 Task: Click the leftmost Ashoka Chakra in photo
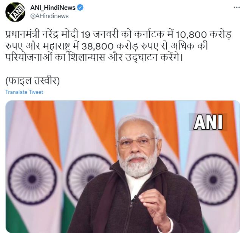click(32, 179)
